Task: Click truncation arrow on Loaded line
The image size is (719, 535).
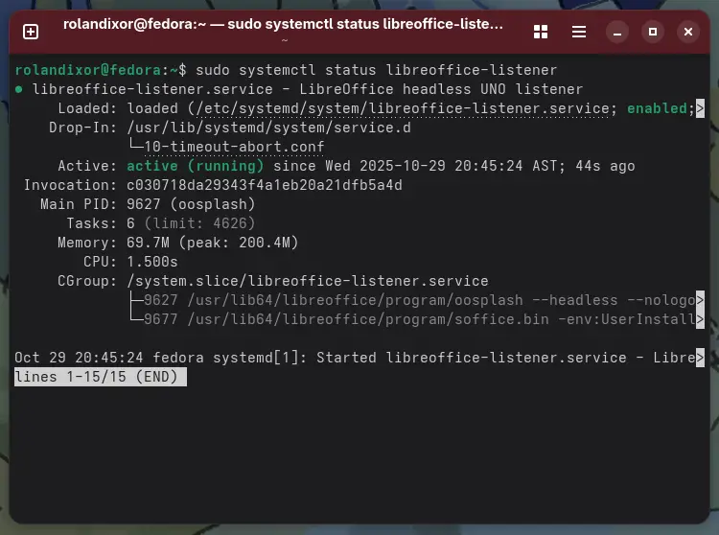Action: (x=701, y=108)
